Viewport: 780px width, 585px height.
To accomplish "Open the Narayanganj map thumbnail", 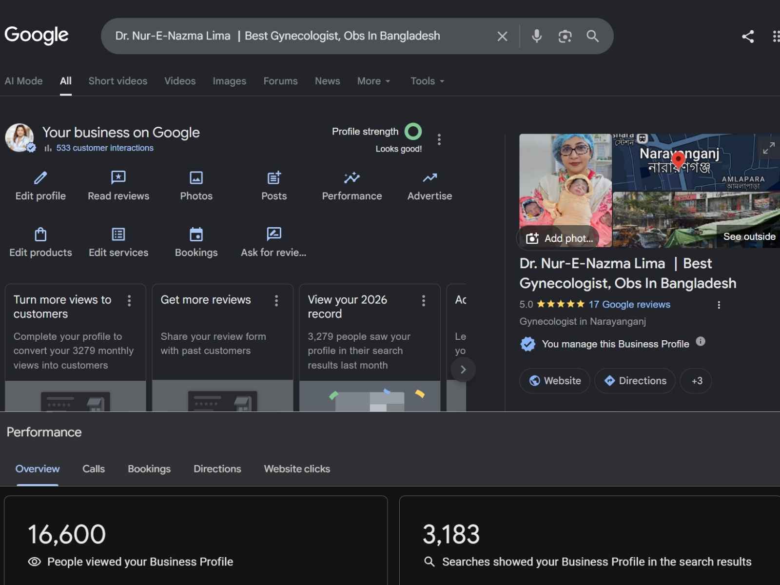I will coord(696,162).
